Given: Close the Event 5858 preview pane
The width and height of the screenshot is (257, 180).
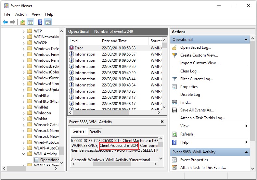Looking at the screenshot, I should [x=162, y=122].
